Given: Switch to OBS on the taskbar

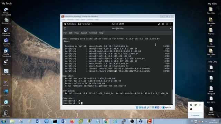Looking at the screenshot, I should point(132,121).
